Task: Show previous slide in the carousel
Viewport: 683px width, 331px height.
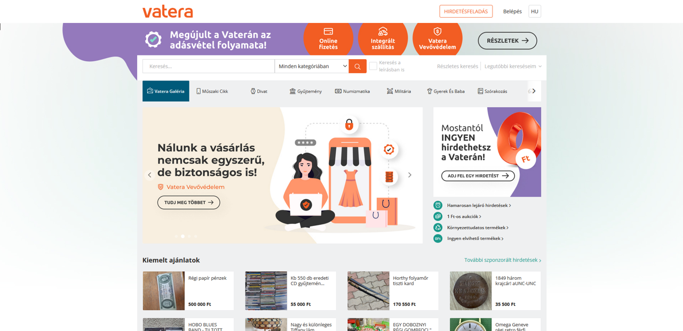Action: pos(149,175)
